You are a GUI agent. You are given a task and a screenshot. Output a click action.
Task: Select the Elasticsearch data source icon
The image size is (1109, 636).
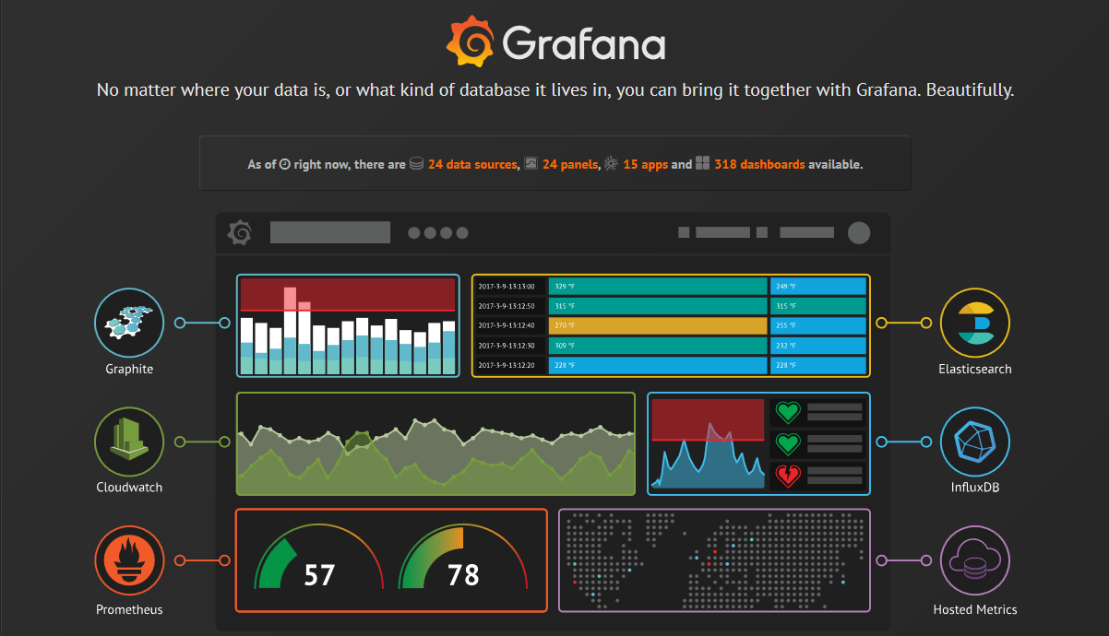(974, 323)
